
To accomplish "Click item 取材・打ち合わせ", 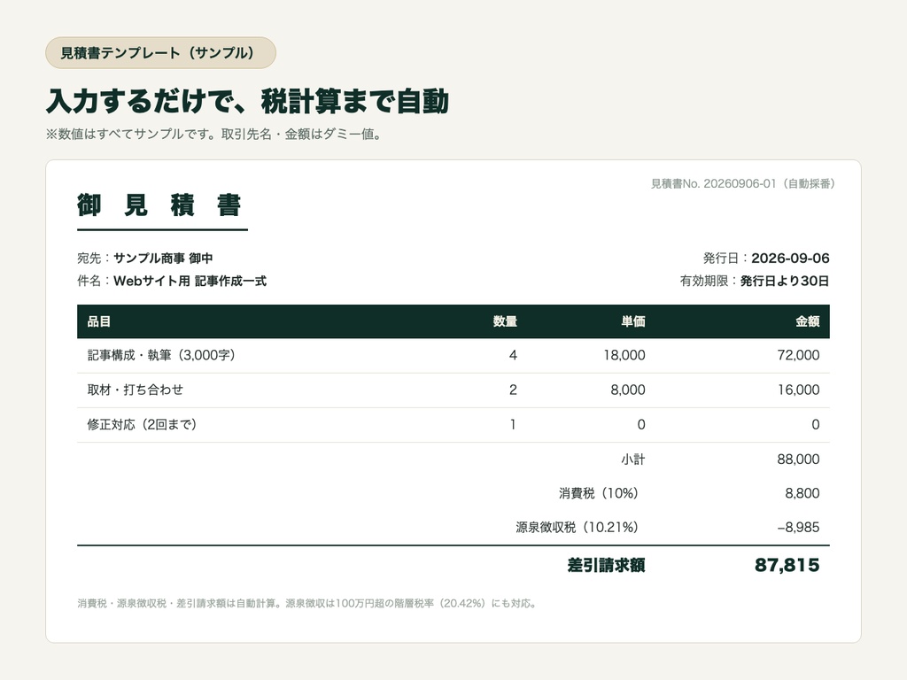I will (136, 390).
